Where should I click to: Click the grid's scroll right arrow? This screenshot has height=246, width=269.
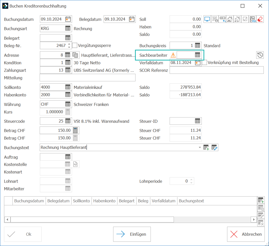(254, 219)
